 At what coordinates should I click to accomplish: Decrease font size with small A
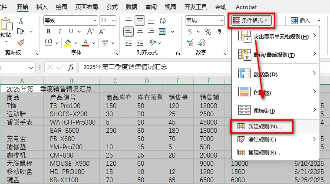[x=102, y=31]
